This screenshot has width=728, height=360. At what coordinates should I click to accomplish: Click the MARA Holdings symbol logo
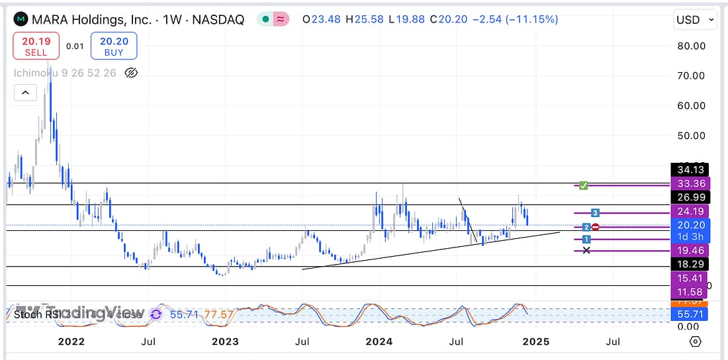pyautogui.click(x=23, y=19)
